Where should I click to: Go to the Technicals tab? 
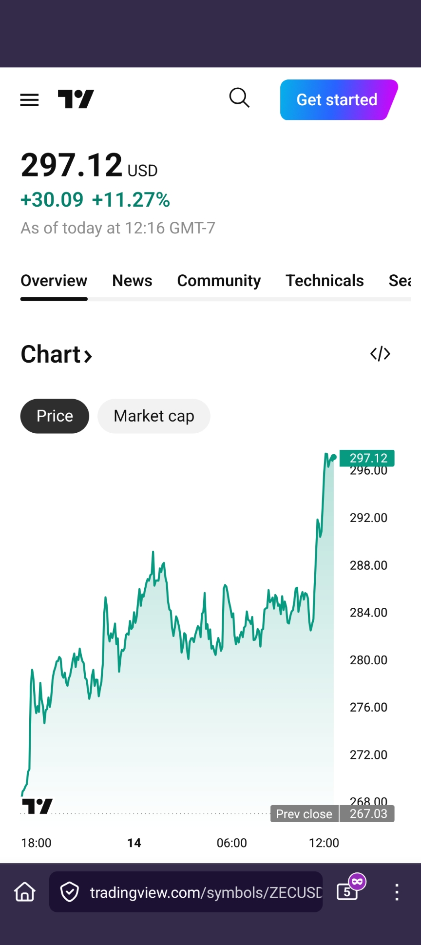click(x=325, y=281)
